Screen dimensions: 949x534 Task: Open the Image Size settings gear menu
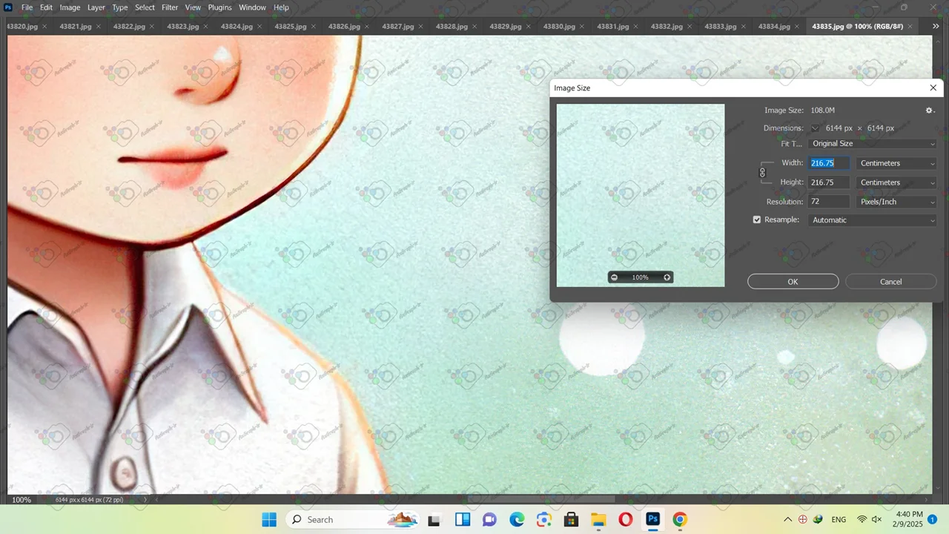pyautogui.click(x=929, y=111)
